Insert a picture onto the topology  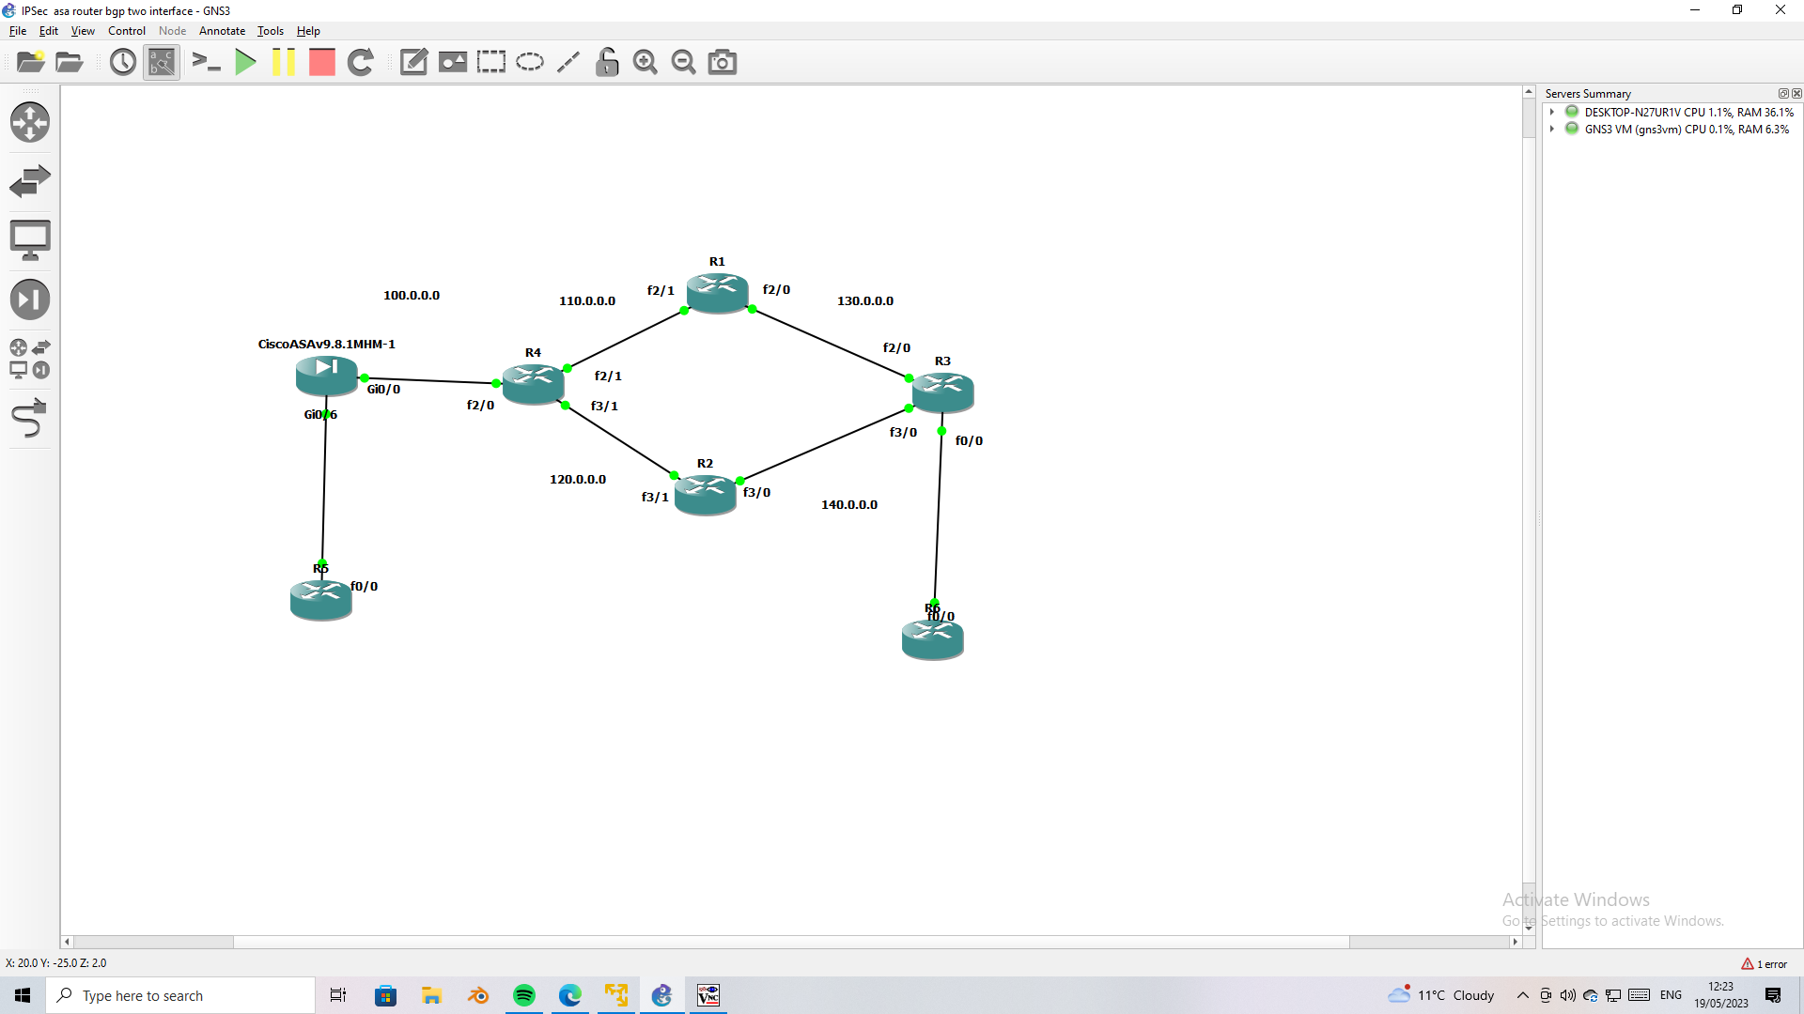452,62
